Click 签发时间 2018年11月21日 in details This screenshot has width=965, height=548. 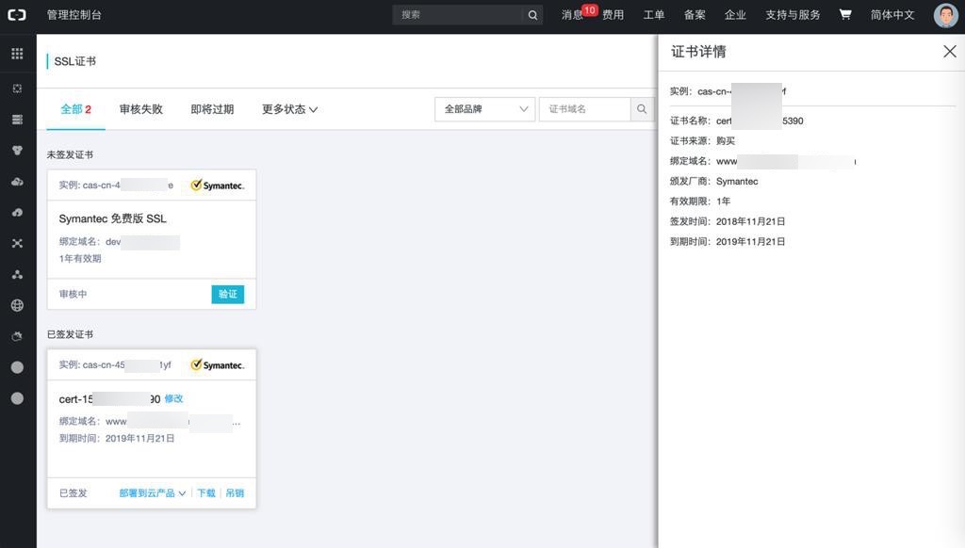[728, 221]
